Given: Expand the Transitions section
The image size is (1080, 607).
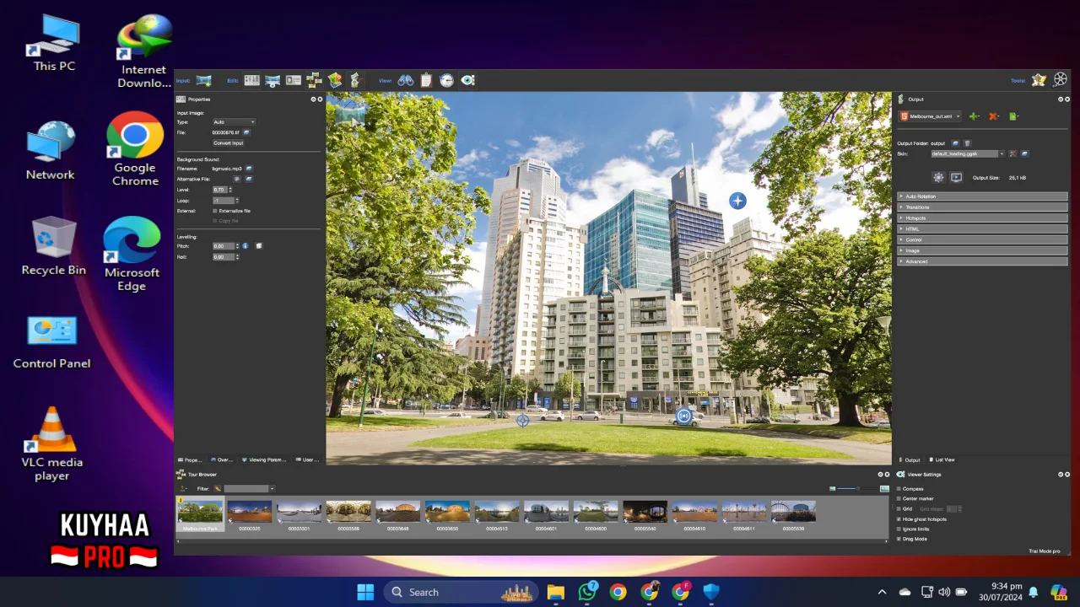Looking at the screenshot, I should 983,207.
